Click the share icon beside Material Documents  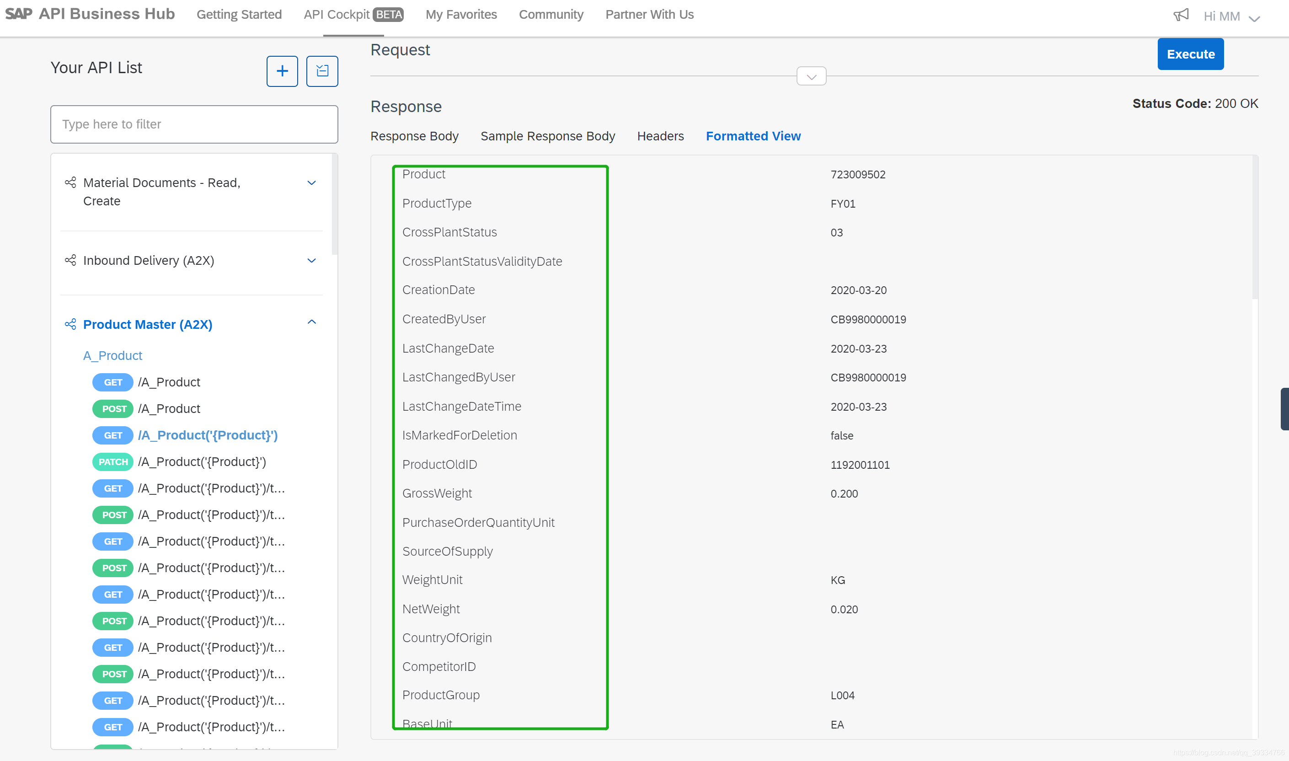[x=70, y=182]
